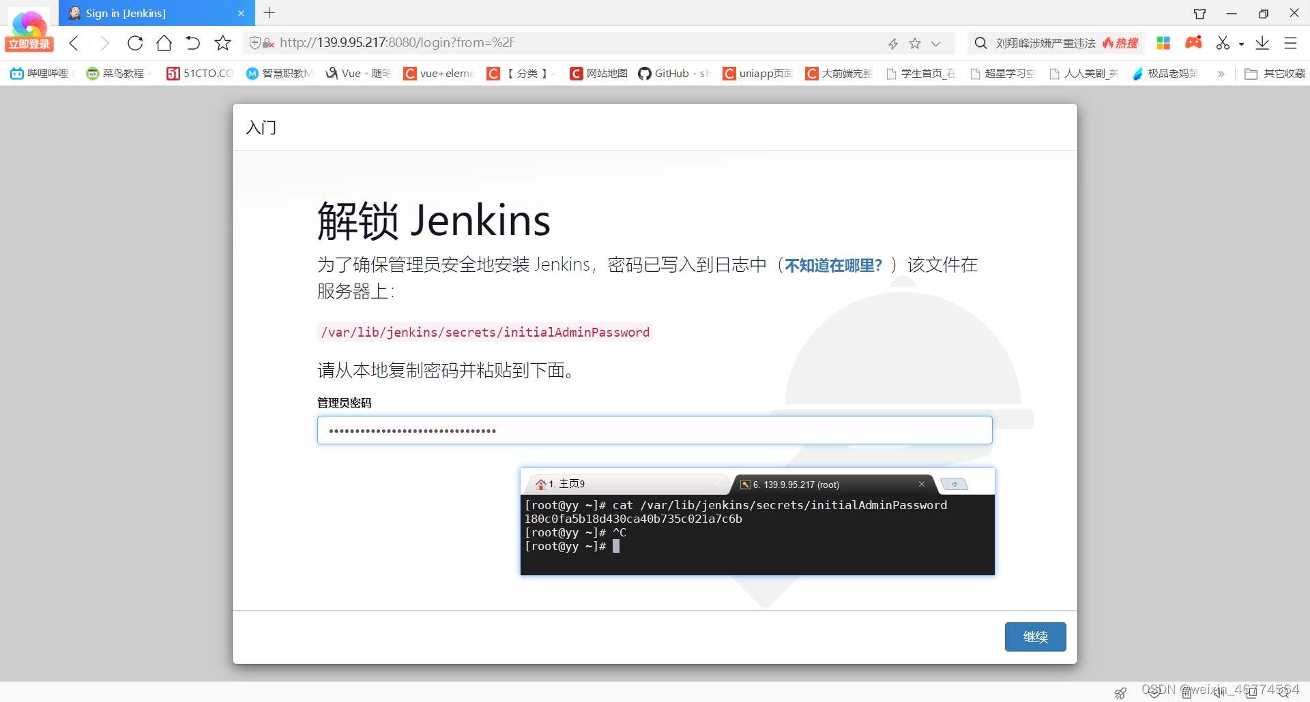
Task: Expand the address bar dropdown chevron
Action: [936, 44]
